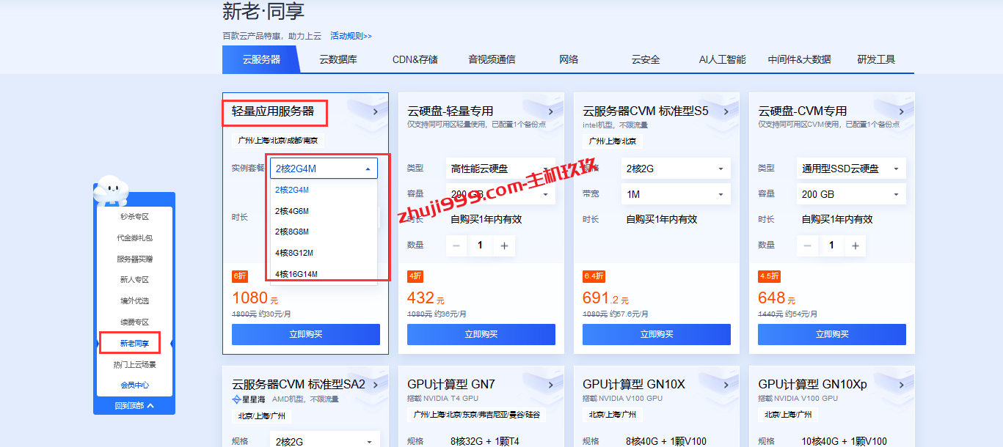Switch to 网络 tab
The height and width of the screenshot is (447, 1003).
click(x=569, y=59)
